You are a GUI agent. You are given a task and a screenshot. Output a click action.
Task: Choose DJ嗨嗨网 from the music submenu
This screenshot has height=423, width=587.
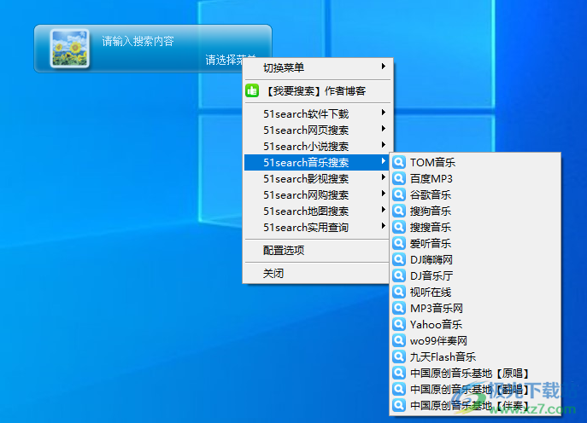click(475, 259)
